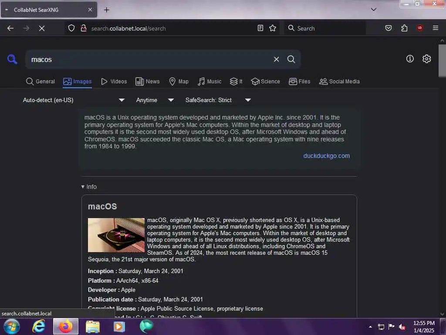Submit search with the magnifier button
This screenshot has height=335, width=446.
coord(291,59)
